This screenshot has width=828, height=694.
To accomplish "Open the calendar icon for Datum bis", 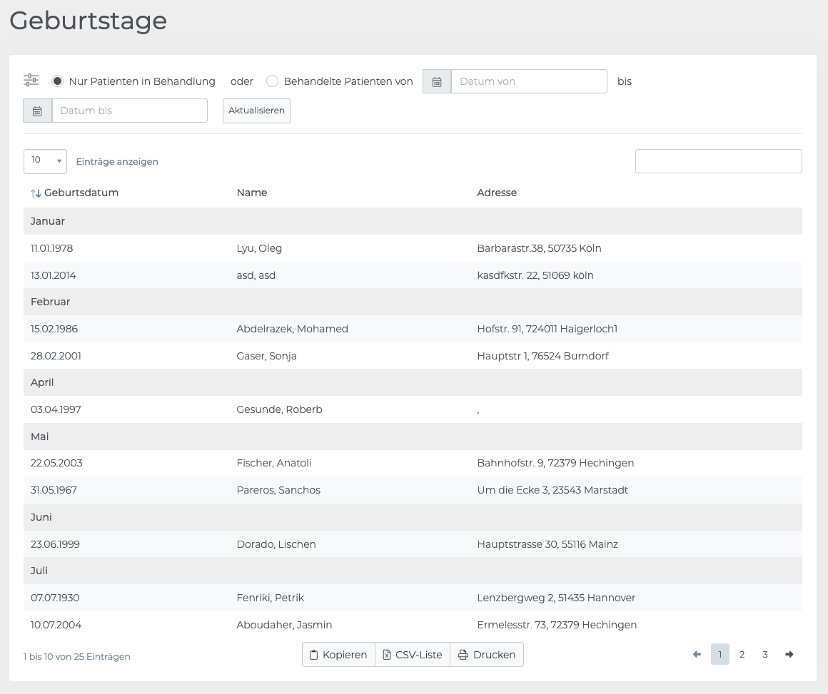I will click(x=38, y=111).
